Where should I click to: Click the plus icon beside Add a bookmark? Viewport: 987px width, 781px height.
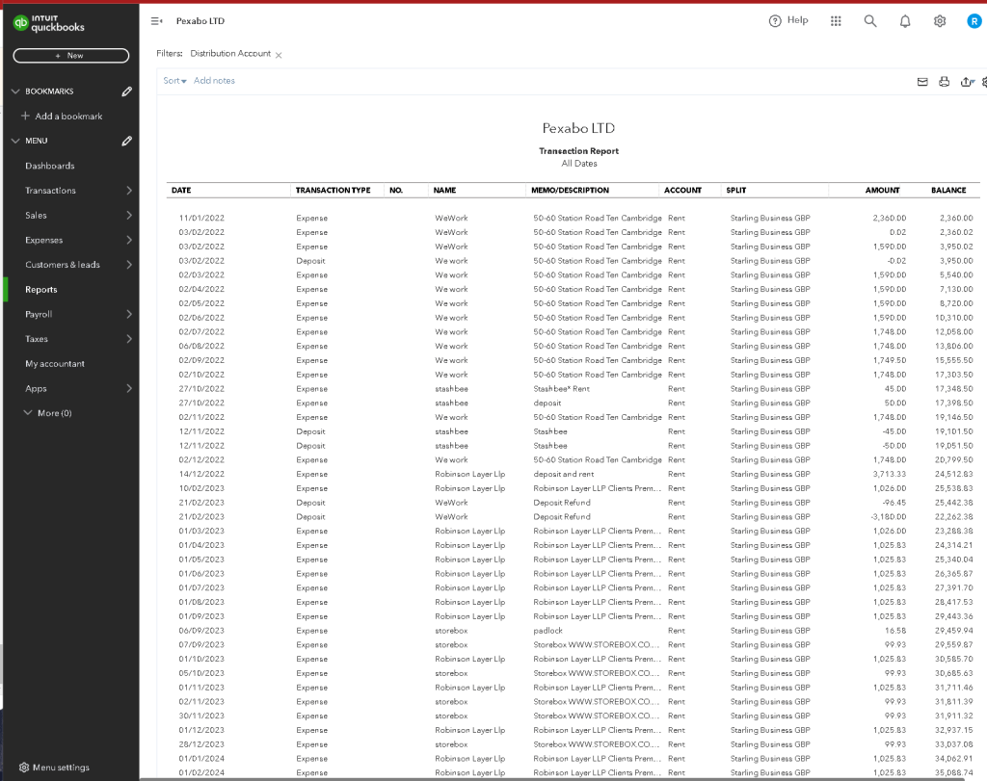point(25,116)
